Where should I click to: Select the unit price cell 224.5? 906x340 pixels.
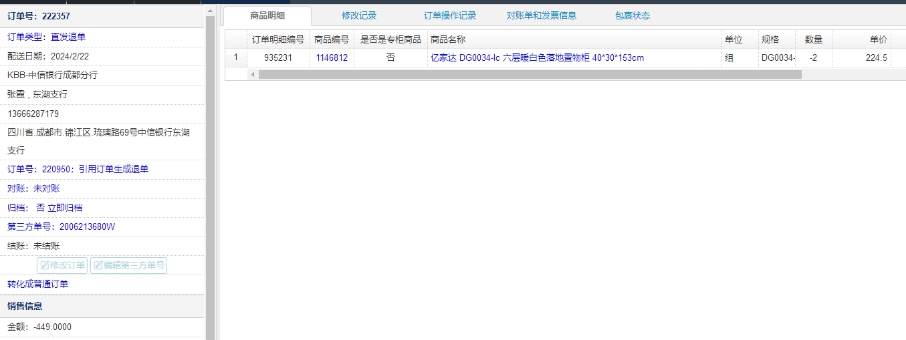[861, 58]
